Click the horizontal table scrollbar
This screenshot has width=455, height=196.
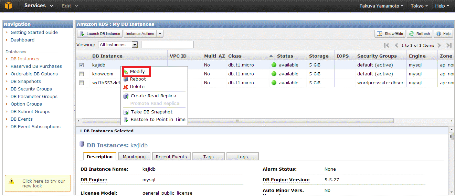point(237,121)
